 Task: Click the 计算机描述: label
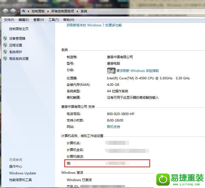coord(75,157)
